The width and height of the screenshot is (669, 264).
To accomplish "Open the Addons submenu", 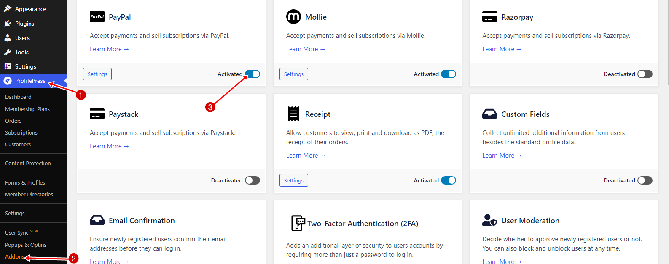I will pyautogui.click(x=15, y=256).
